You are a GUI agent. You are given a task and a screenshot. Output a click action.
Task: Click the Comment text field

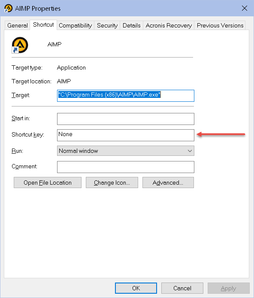pos(125,167)
